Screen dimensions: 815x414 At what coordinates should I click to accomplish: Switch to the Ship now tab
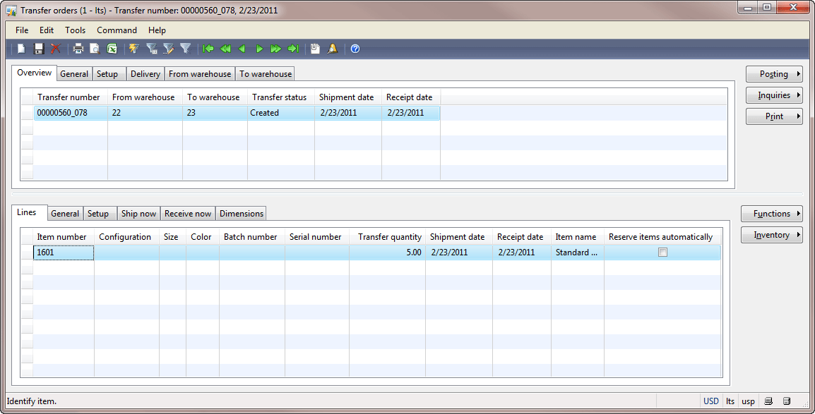[138, 214]
